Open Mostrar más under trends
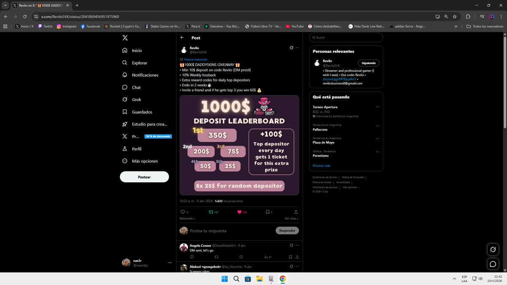This screenshot has width=507, height=285. (x=322, y=166)
